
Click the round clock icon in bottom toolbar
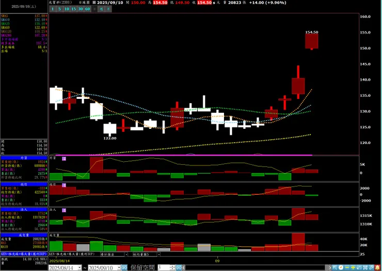point(341,267)
